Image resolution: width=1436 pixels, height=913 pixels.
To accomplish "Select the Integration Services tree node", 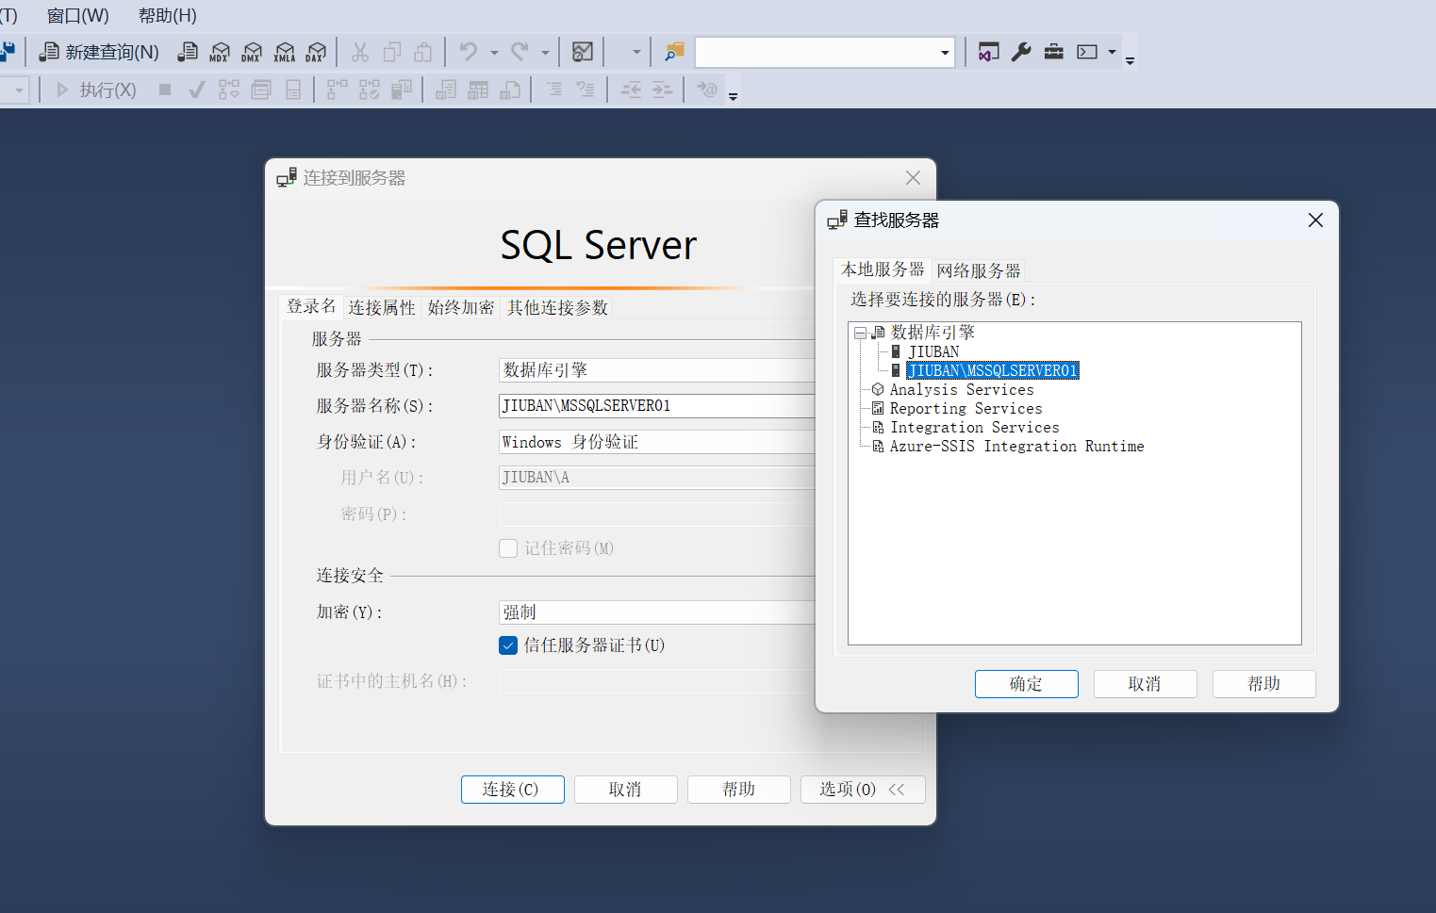I will [975, 428].
